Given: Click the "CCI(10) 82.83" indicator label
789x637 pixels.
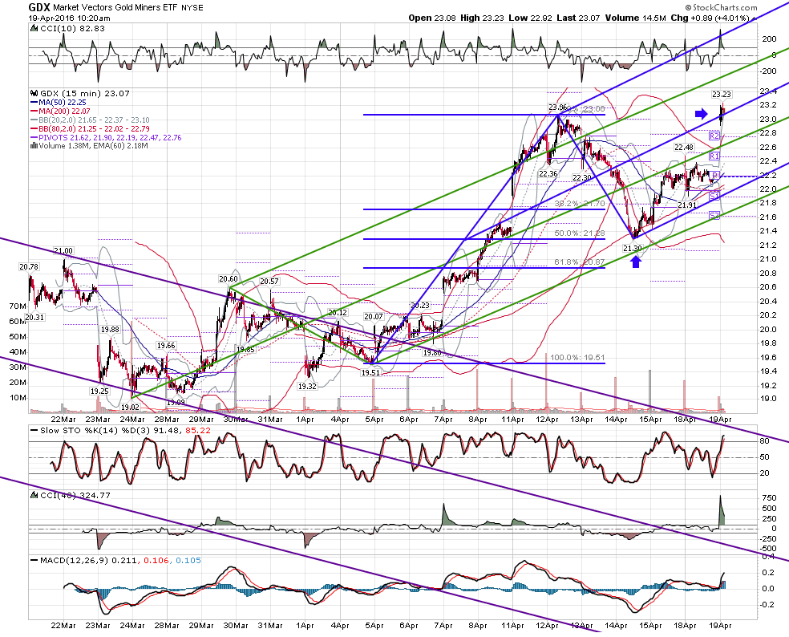Looking at the screenshot, I should tap(72, 29).
